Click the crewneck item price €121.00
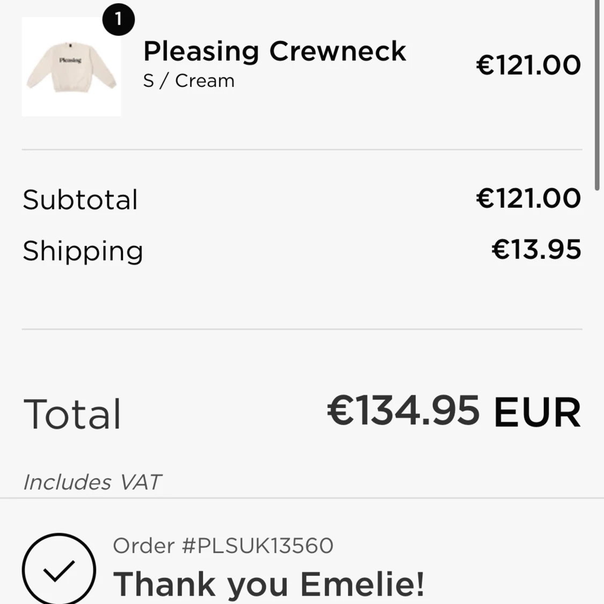604x604 pixels. (528, 65)
